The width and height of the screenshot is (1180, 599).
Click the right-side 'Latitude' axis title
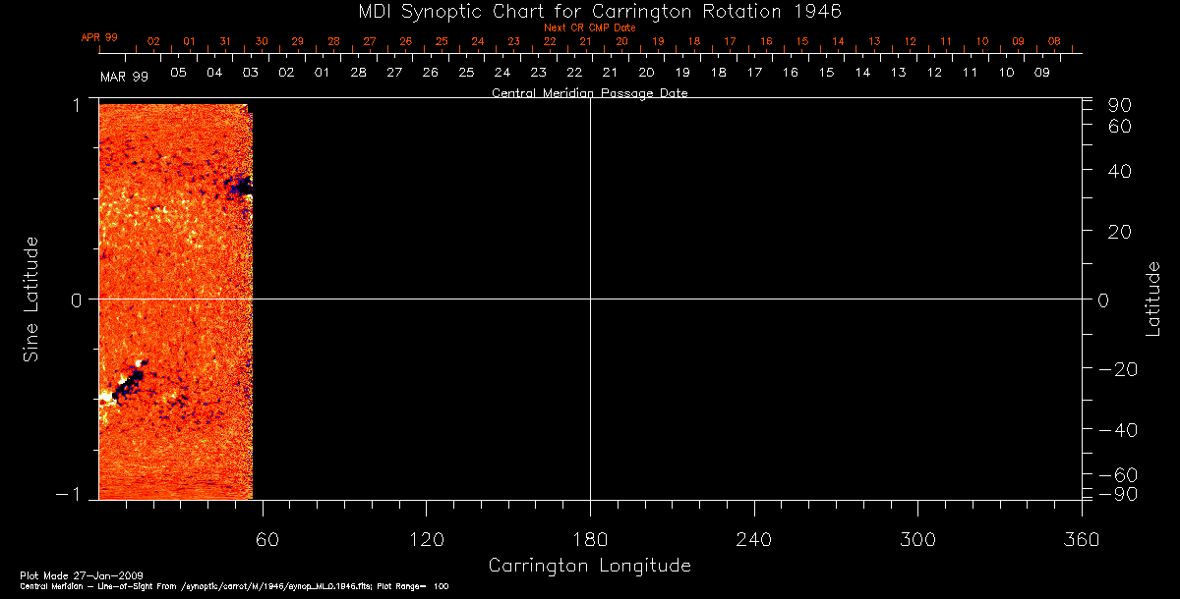pyautogui.click(x=1152, y=299)
